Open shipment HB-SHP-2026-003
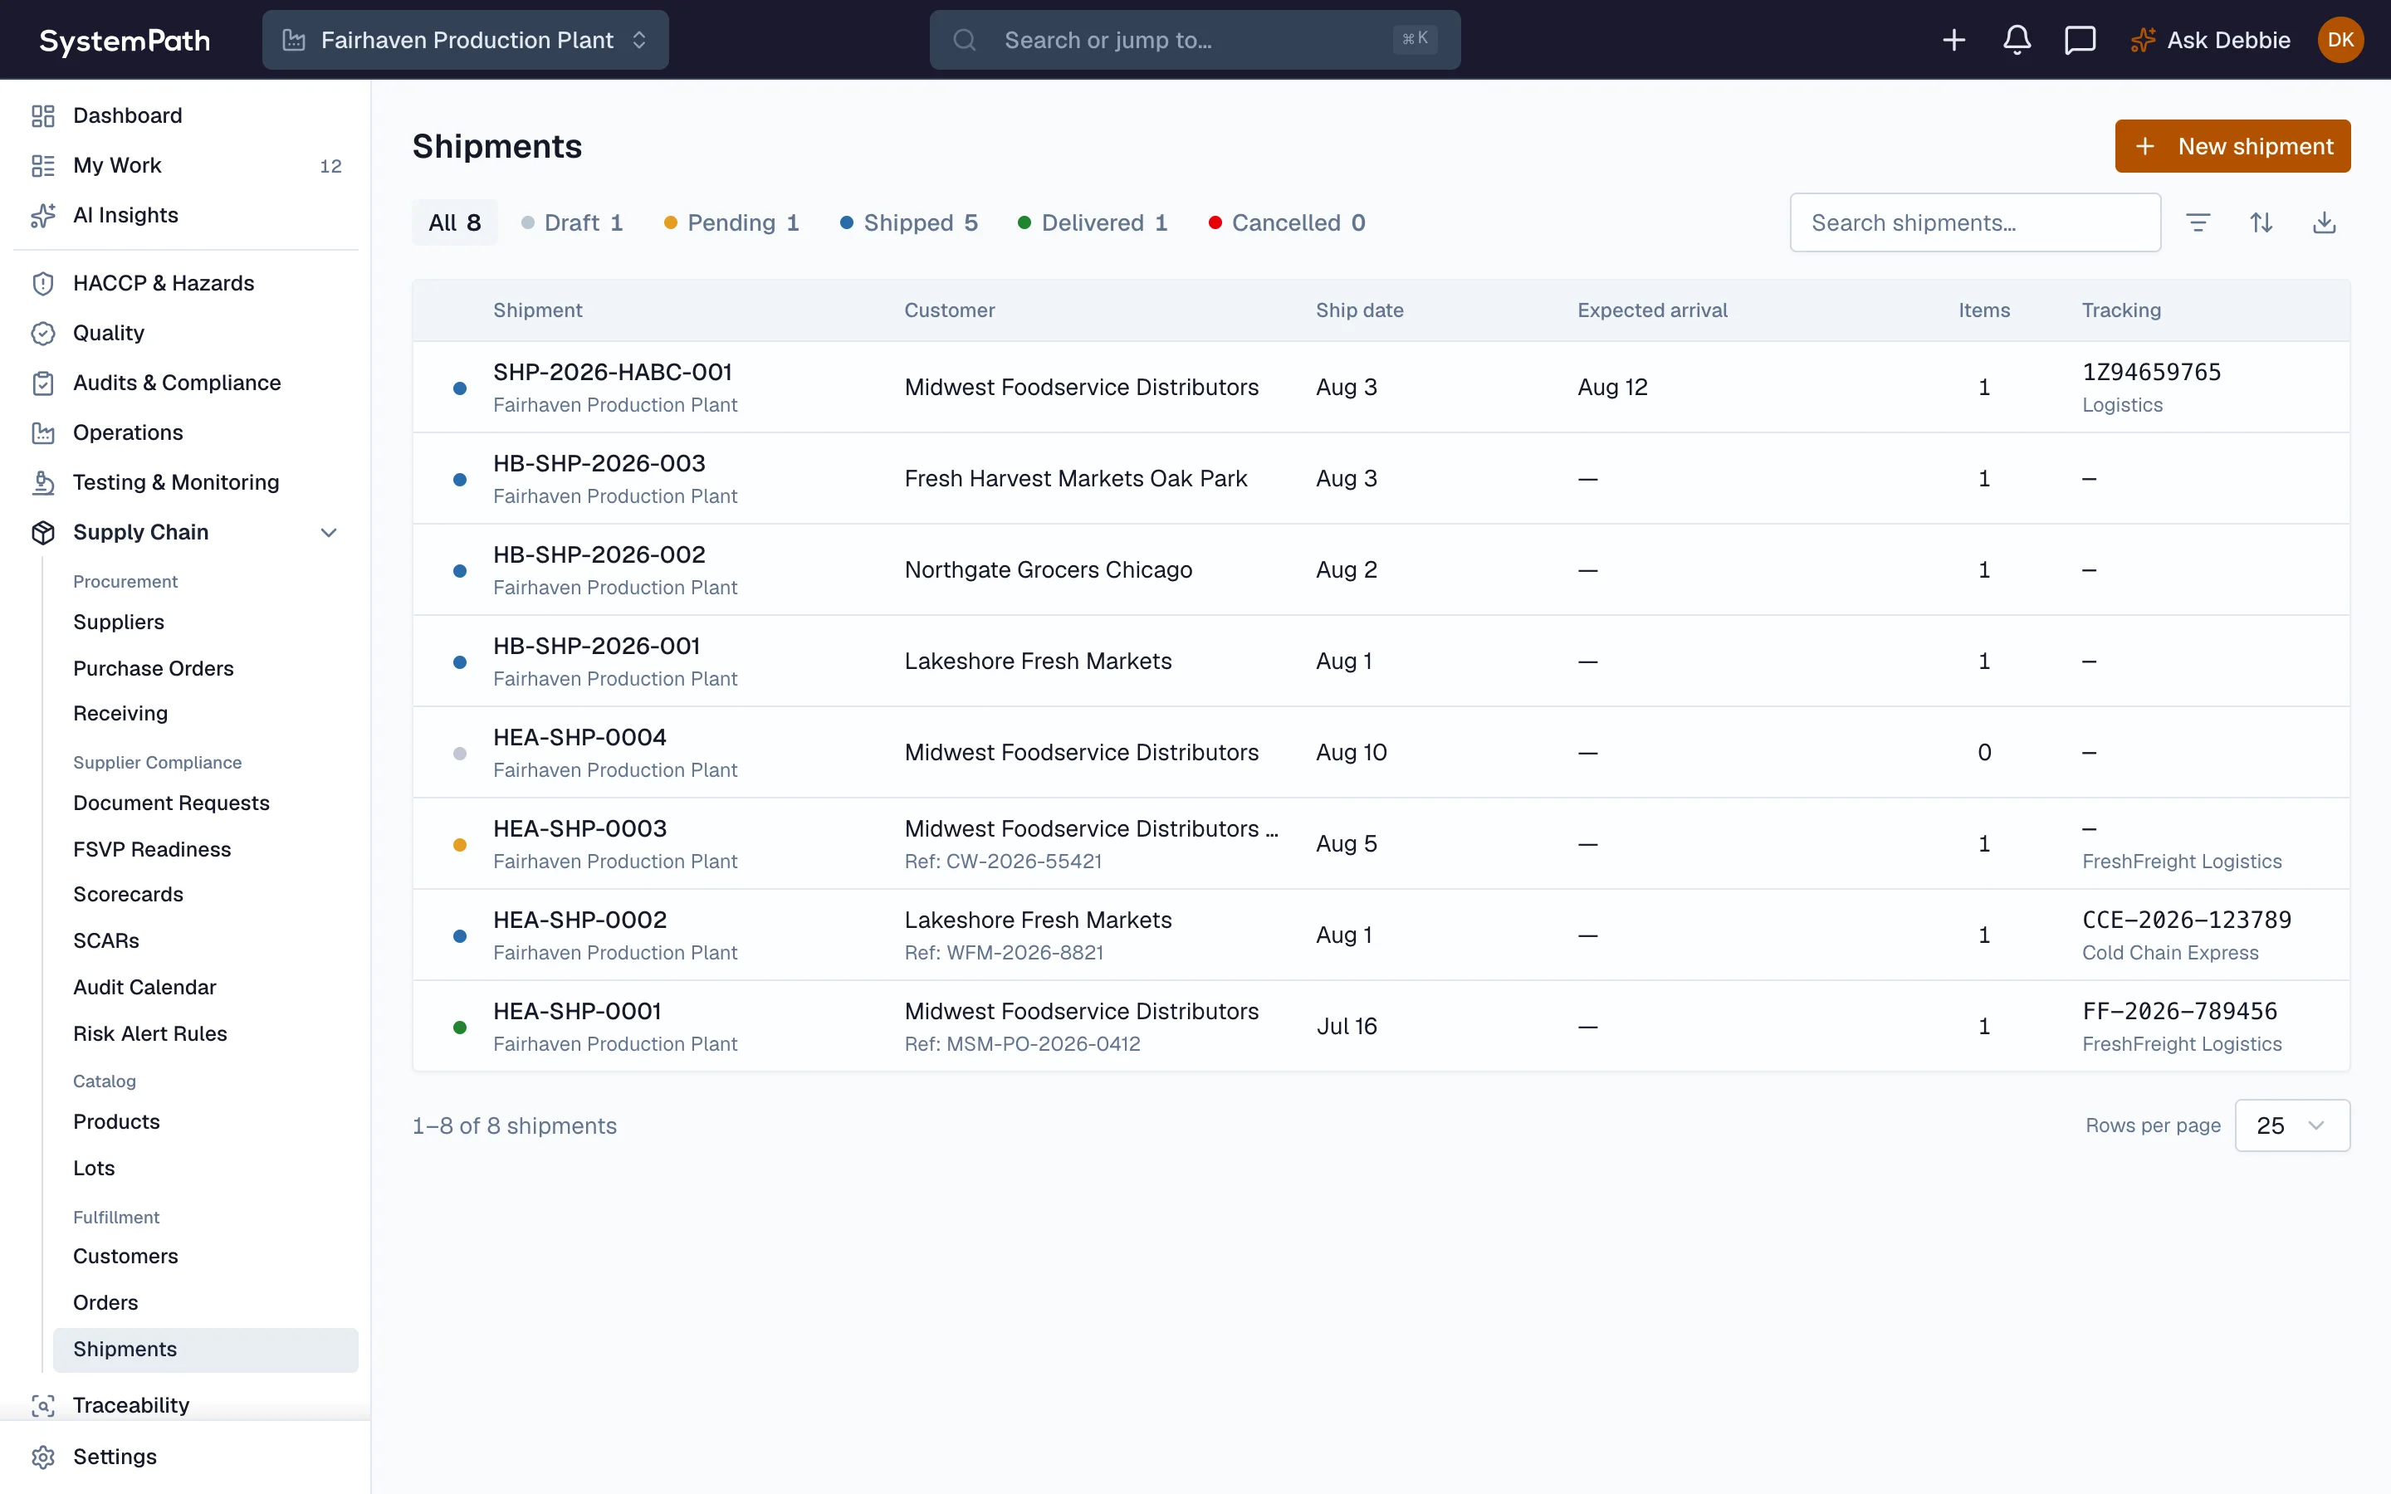The image size is (2391, 1494). point(599,463)
